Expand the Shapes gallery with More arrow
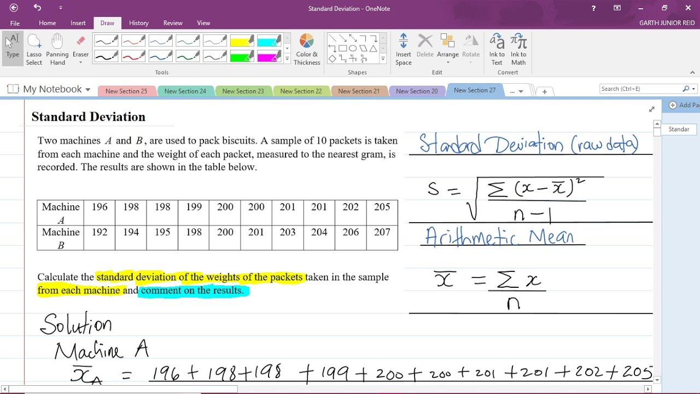Image resolution: width=700 pixels, height=394 pixels. [383, 59]
